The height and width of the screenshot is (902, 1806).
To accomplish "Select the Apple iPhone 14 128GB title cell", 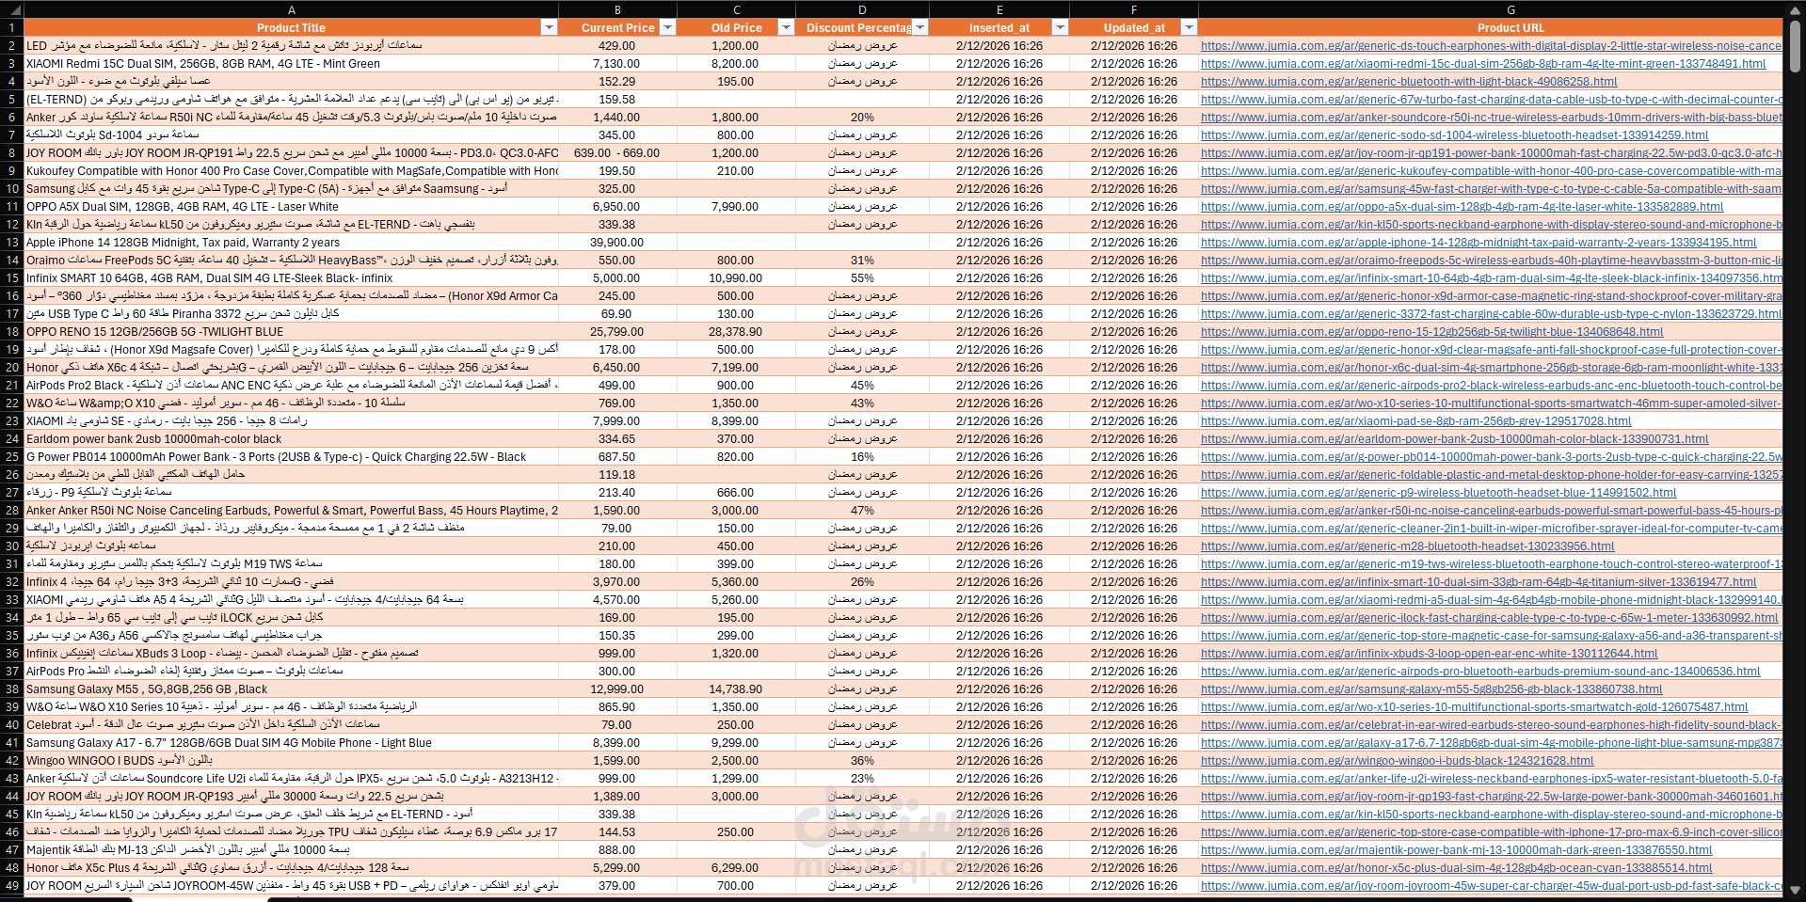I will tap(291, 243).
